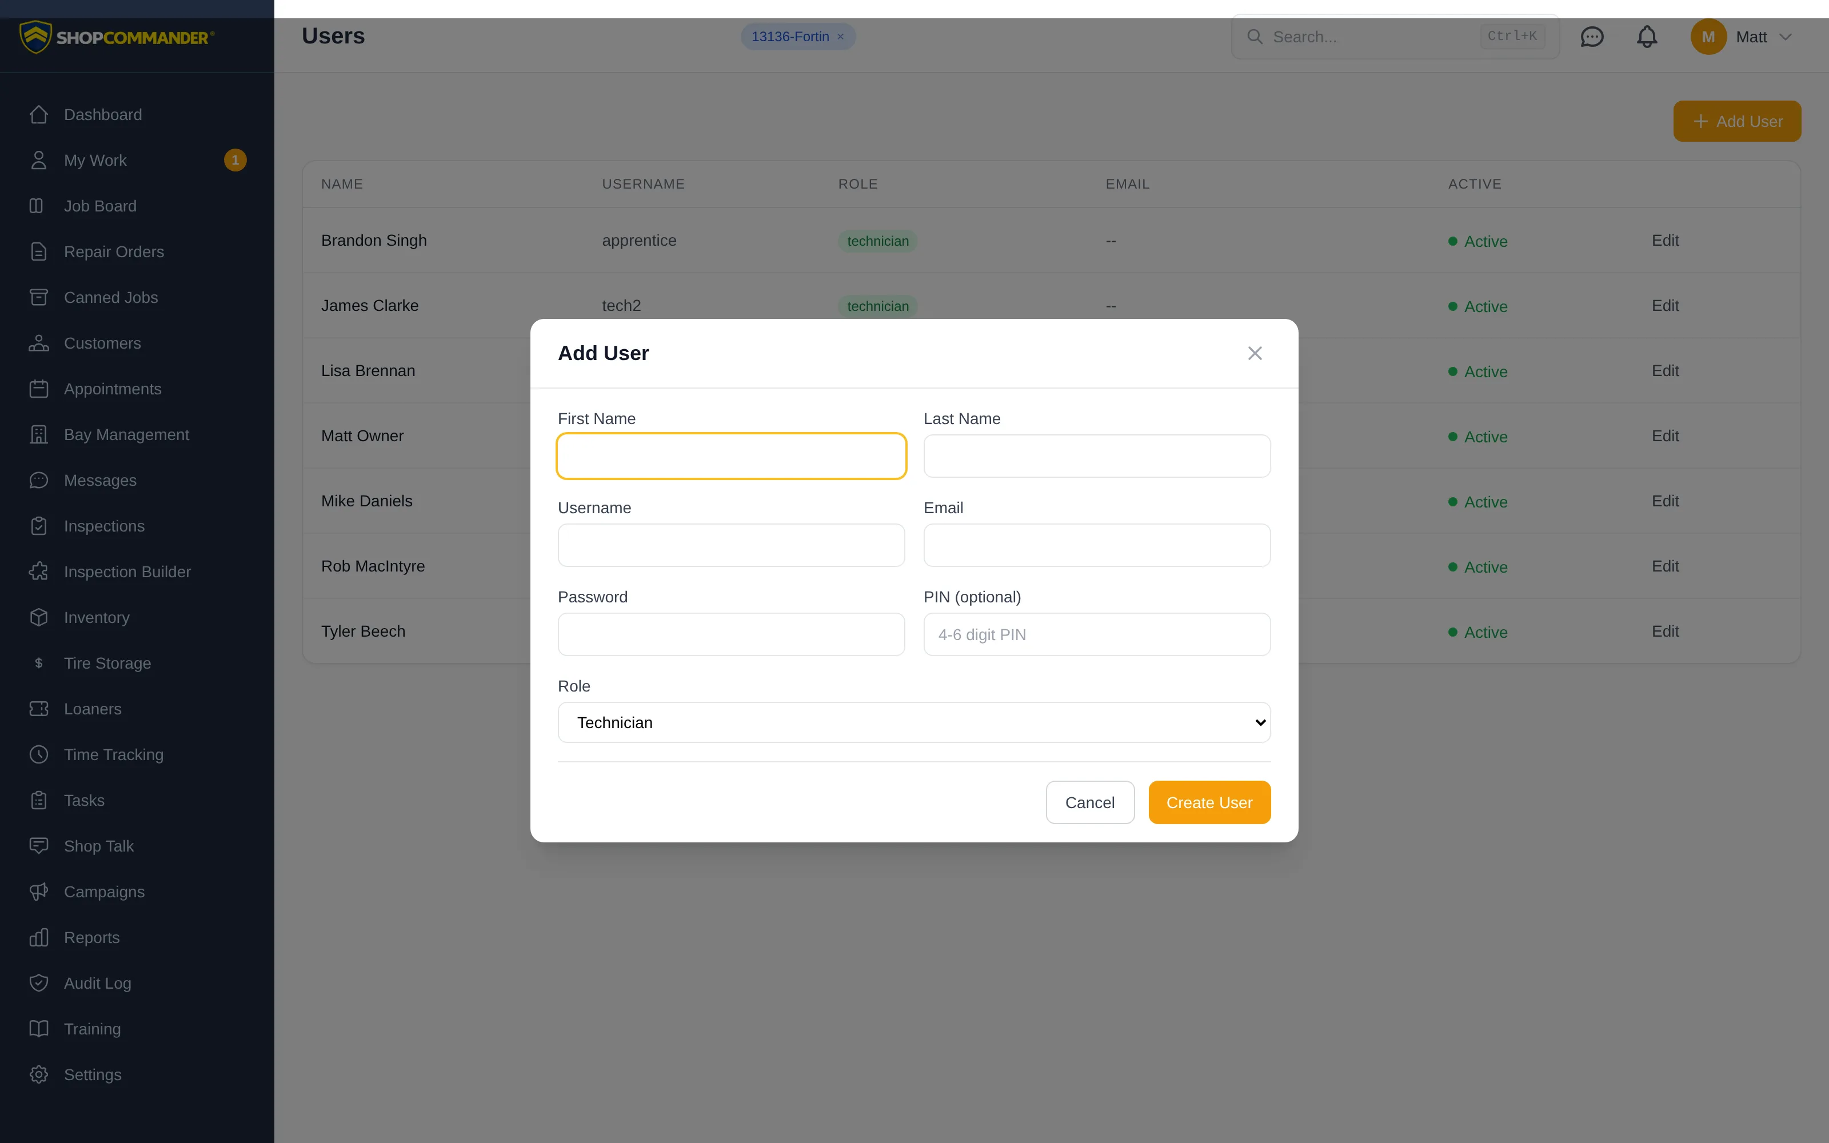Go to Repair Orders menu item
Image resolution: width=1829 pixels, height=1143 pixels.
click(x=137, y=251)
